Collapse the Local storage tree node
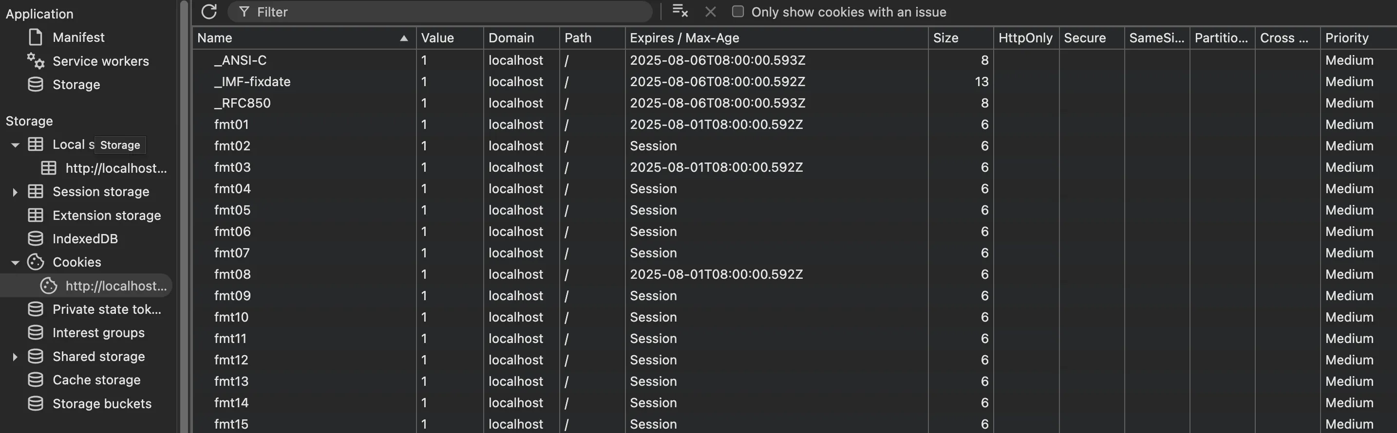Image resolution: width=1397 pixels, height=433 pixels. click(15, 144)
